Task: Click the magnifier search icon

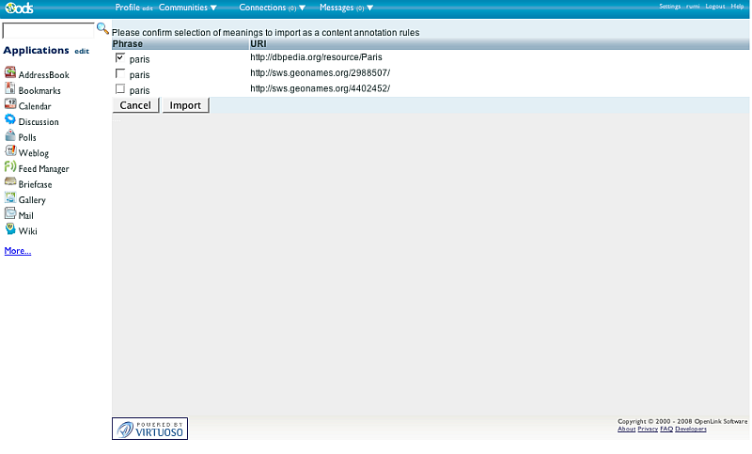Action: click(103, 29)
